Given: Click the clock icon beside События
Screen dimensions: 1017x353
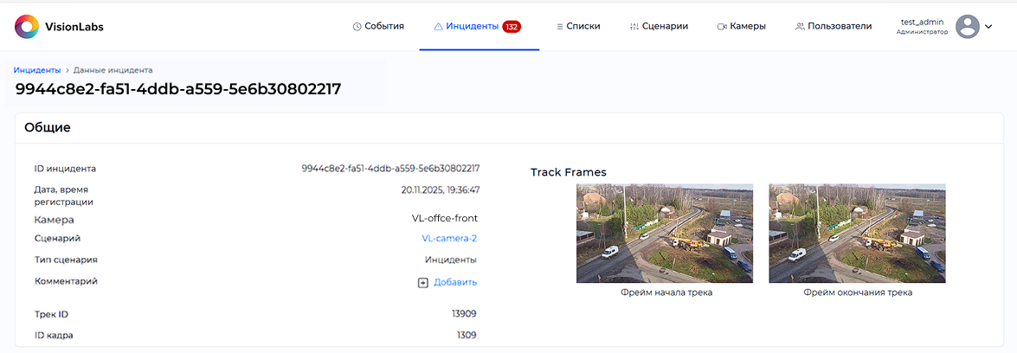Looking at the screenshot, I should 356,27.
